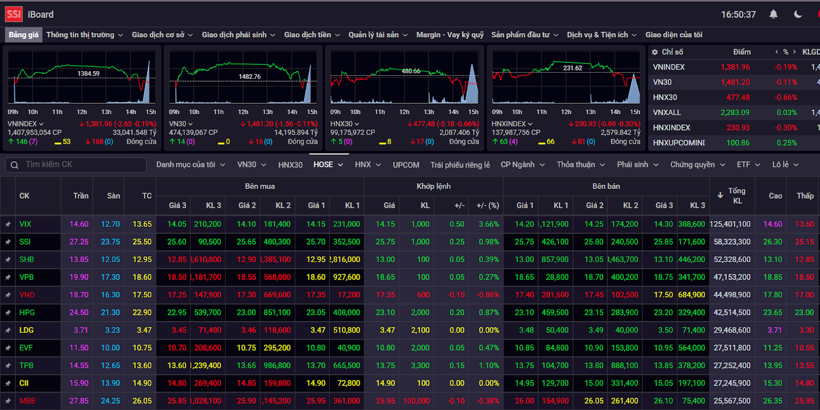Open Giao dịch cơ sở menu
The height and width of the screenshot is (410, 820).
point(162,35)
